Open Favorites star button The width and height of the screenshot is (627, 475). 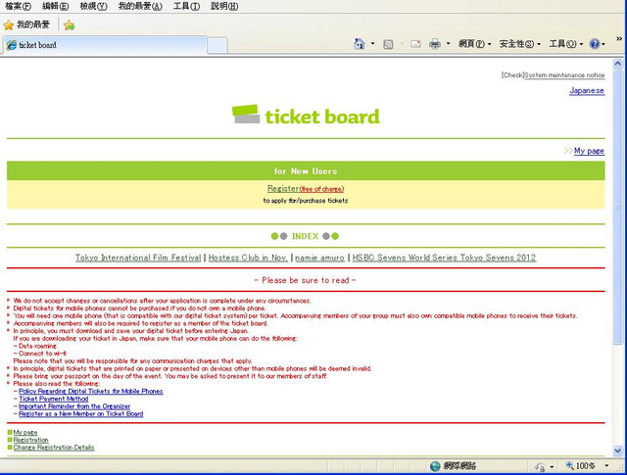tap(9, 25)
